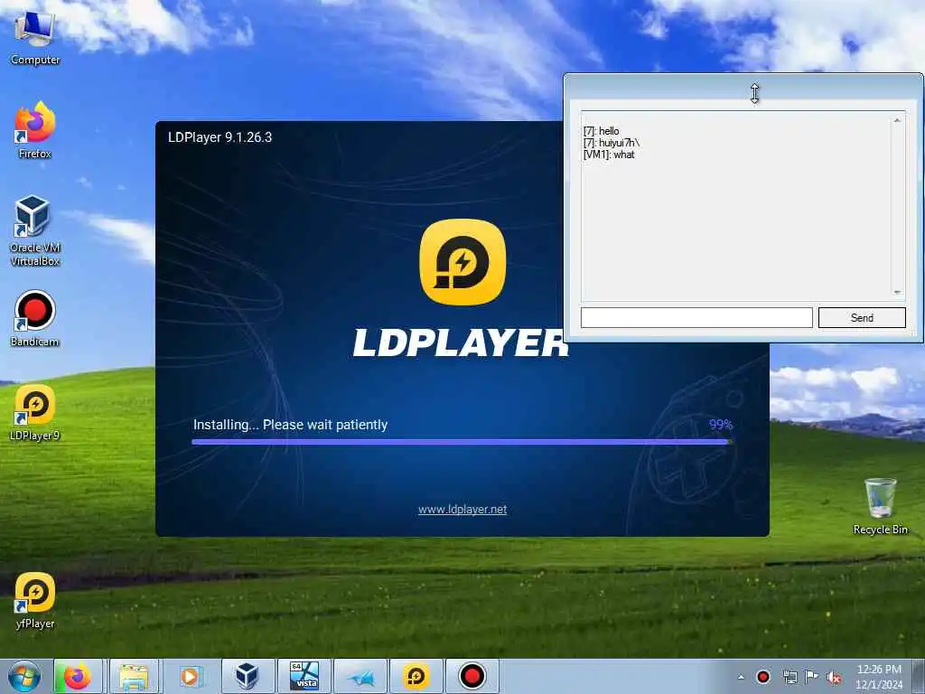
Task: Open the Windows Start menu orb
Action: point(24,676)
